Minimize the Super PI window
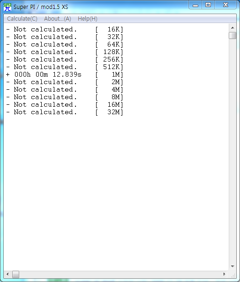The height and width of the screenshot is (282, 240). (195, 5)
